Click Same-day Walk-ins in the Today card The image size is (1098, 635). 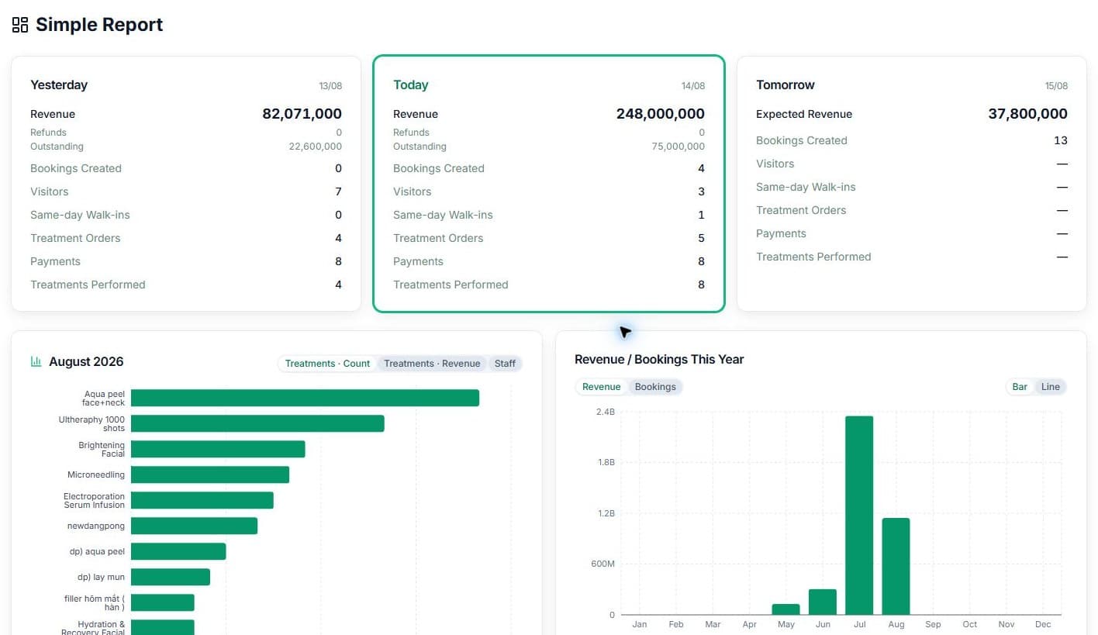[443, 215]
